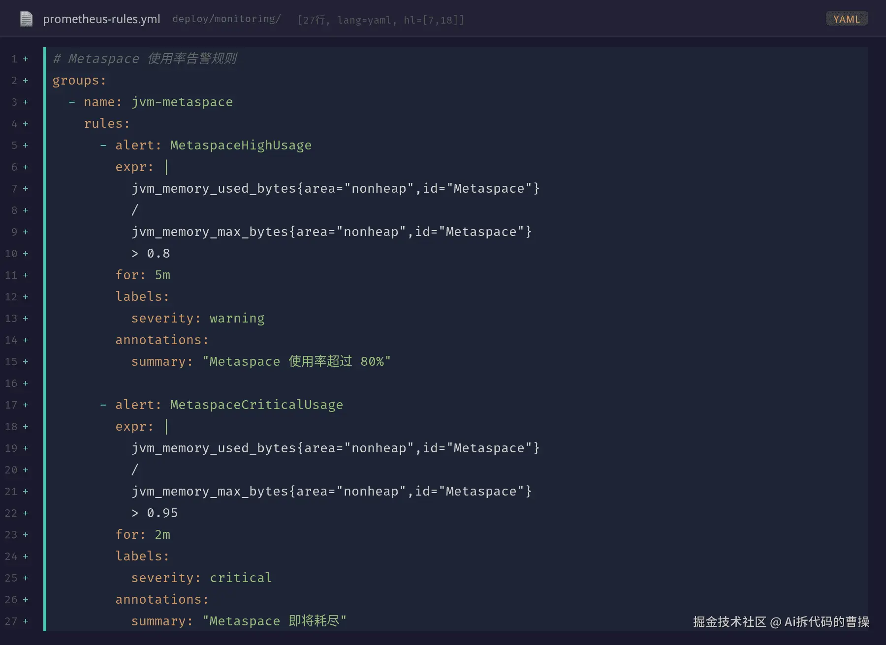The width and height of the screenshot is (886, 645).
Task: Click the '> 0.95' threshold value
Action: pos(155,513)
